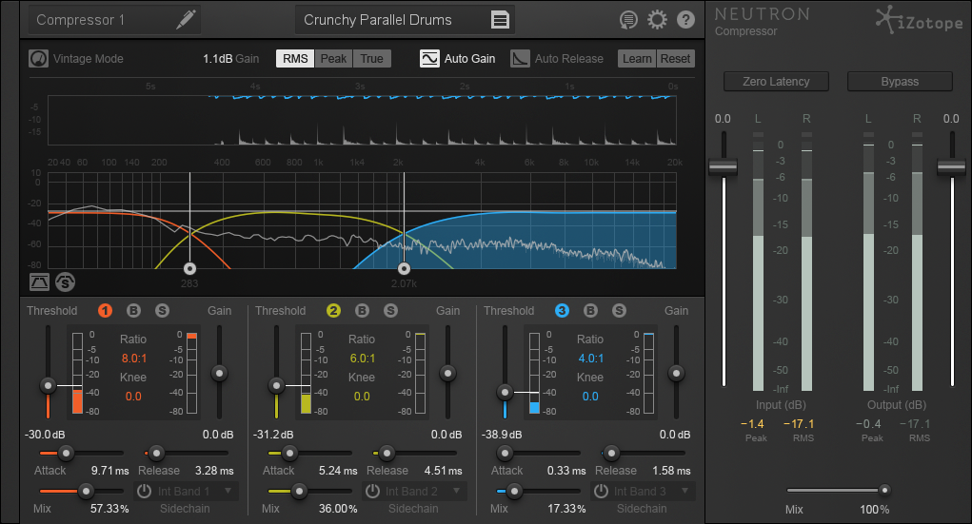The width and height of the screenshot is (972, 524).
Task: Click the 283 Hz crossover handle
Action: tap(189, 268)
